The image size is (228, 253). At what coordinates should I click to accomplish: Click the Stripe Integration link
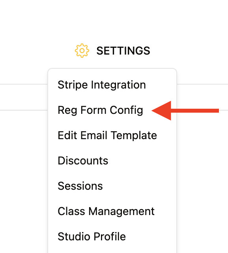tap(102, 85)
